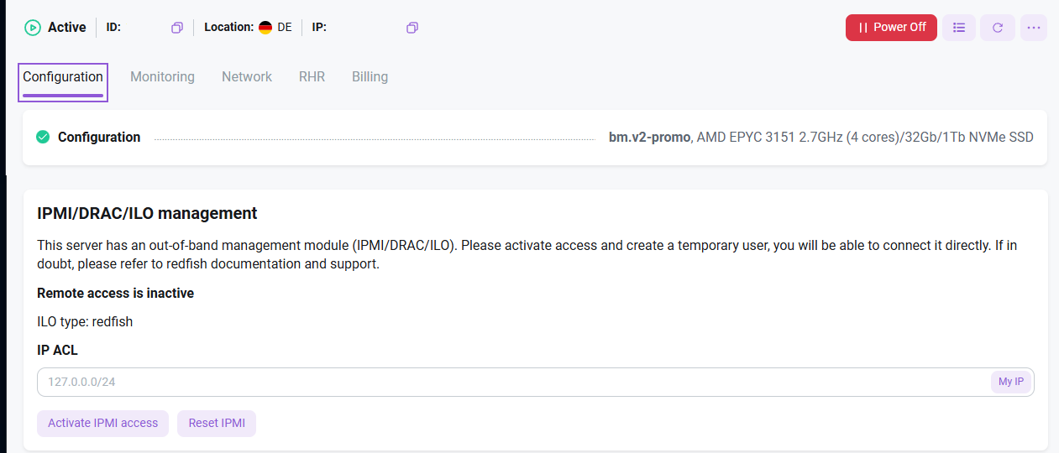This screenshot has width=1059, height=453.
Task: Copy the IP address with copy icon
Action: 412,28
